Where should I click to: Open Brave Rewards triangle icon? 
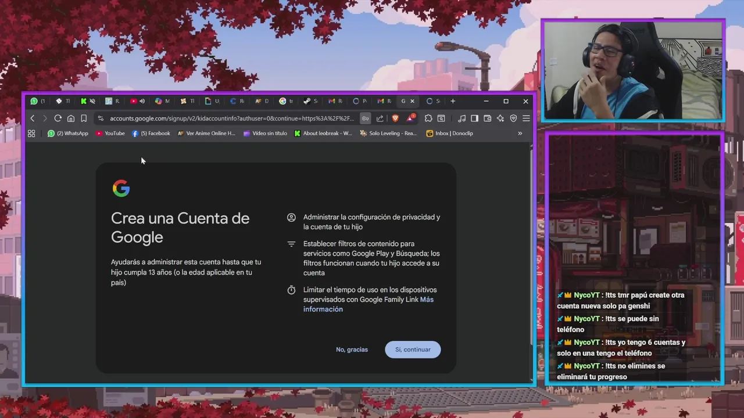pos(411,118)
